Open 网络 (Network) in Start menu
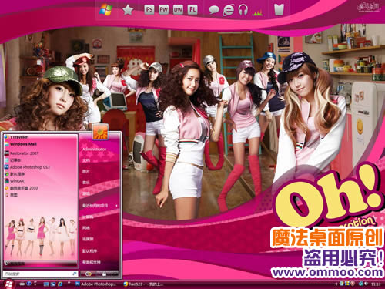Image resolution: width=385 pixels, height=289 pixels. pyautogui.click(x=86, y=228)
